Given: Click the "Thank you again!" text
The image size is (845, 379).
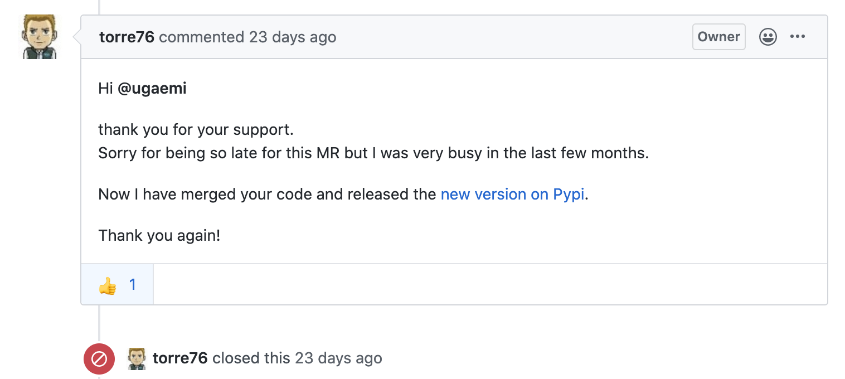Looking at the screenshot, I should coord(159,235).
